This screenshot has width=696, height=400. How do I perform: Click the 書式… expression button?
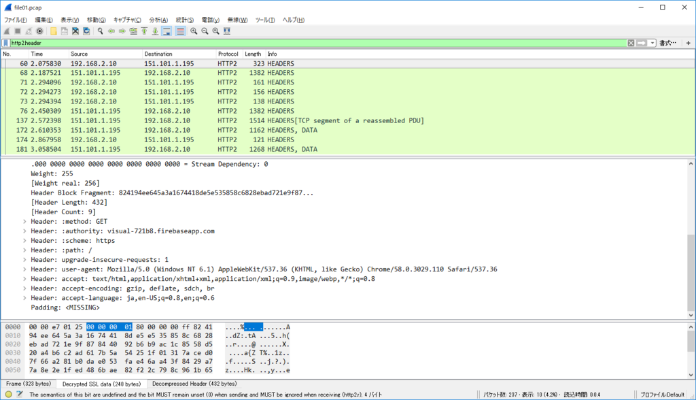667,43
